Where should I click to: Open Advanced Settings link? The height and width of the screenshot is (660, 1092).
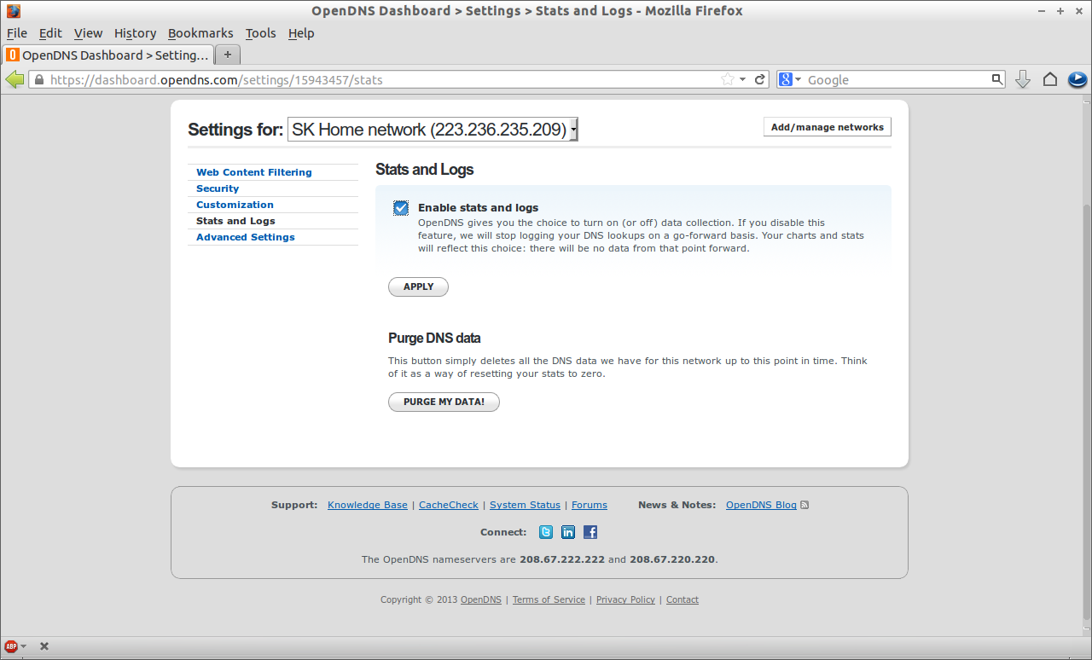click(x=246, y=237)
